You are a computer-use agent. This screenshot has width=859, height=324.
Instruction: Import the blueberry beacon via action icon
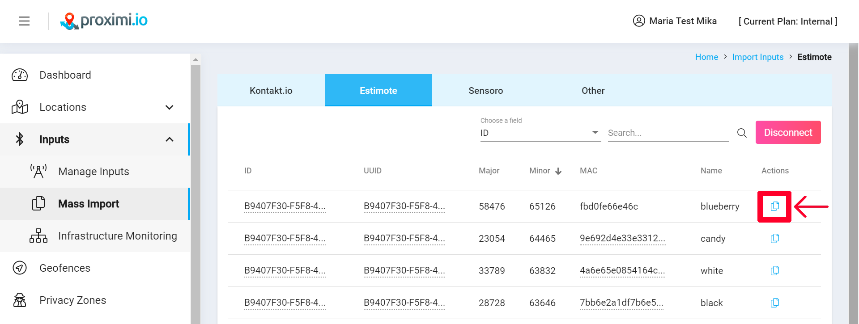point(775,206)
